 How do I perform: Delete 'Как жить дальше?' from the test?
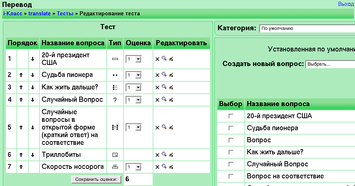click(157, 88)
